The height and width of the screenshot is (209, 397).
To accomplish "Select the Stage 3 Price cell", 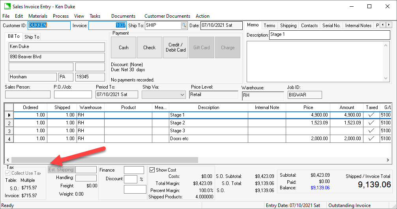I will point(308,131).
